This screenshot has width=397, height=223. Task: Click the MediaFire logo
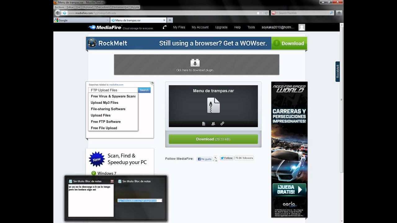[x=105, y=27]
